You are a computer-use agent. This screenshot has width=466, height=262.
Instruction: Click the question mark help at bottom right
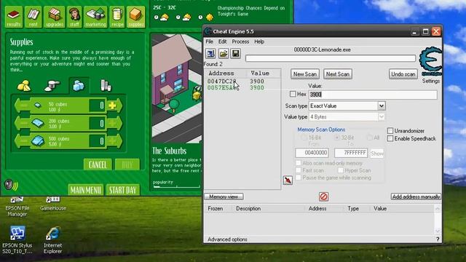[438, 239]
